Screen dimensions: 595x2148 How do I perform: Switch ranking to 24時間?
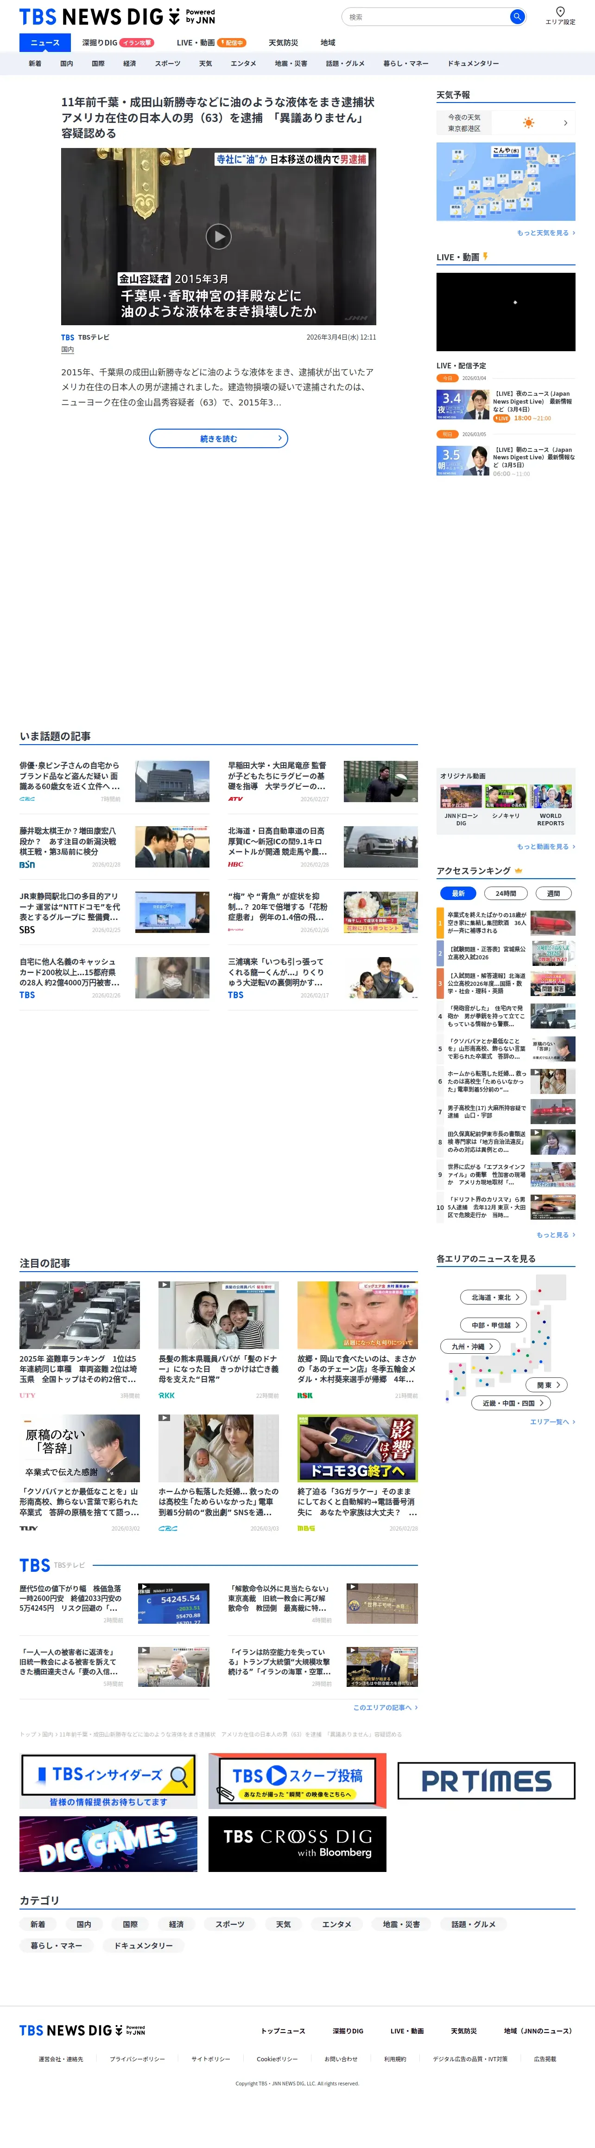pyautogui.click(x=506, y=893)
